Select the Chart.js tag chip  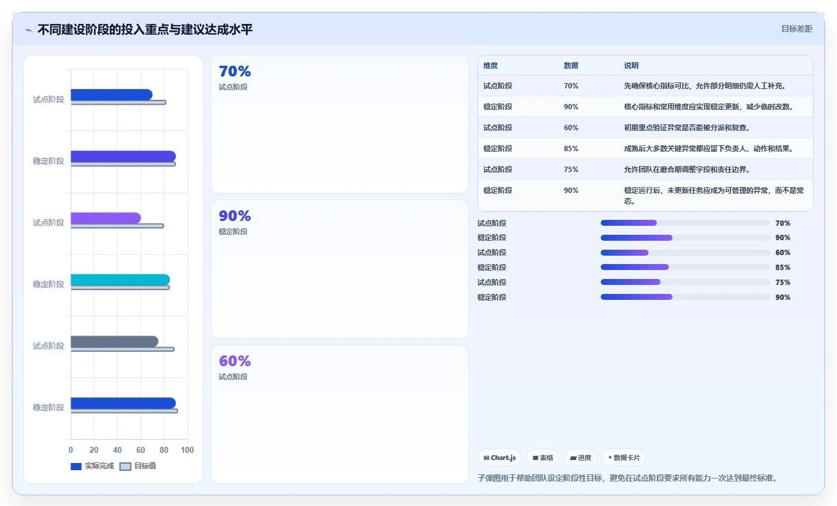pos(500,458)
